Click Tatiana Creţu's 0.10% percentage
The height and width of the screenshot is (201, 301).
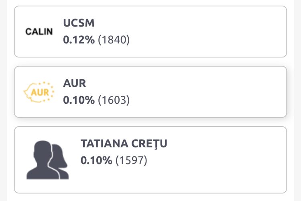[96, 160]
